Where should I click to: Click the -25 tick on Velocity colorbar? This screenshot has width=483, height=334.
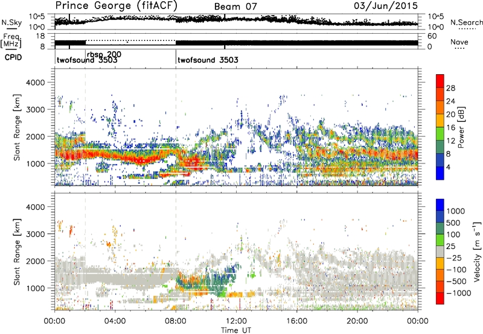coord(455,257)
